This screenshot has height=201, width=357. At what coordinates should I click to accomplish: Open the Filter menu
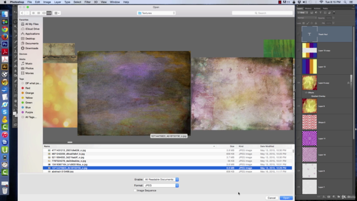(88, 2)
